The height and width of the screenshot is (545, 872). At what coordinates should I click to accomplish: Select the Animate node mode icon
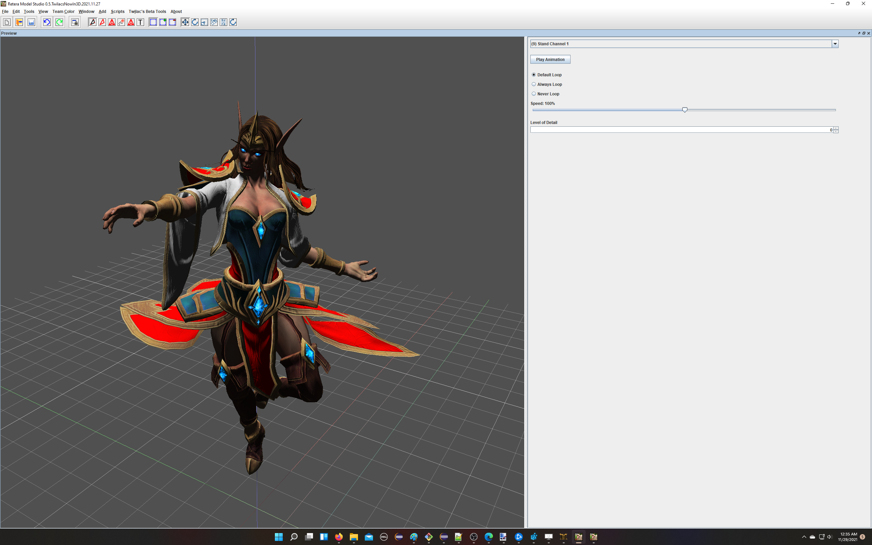121,22
